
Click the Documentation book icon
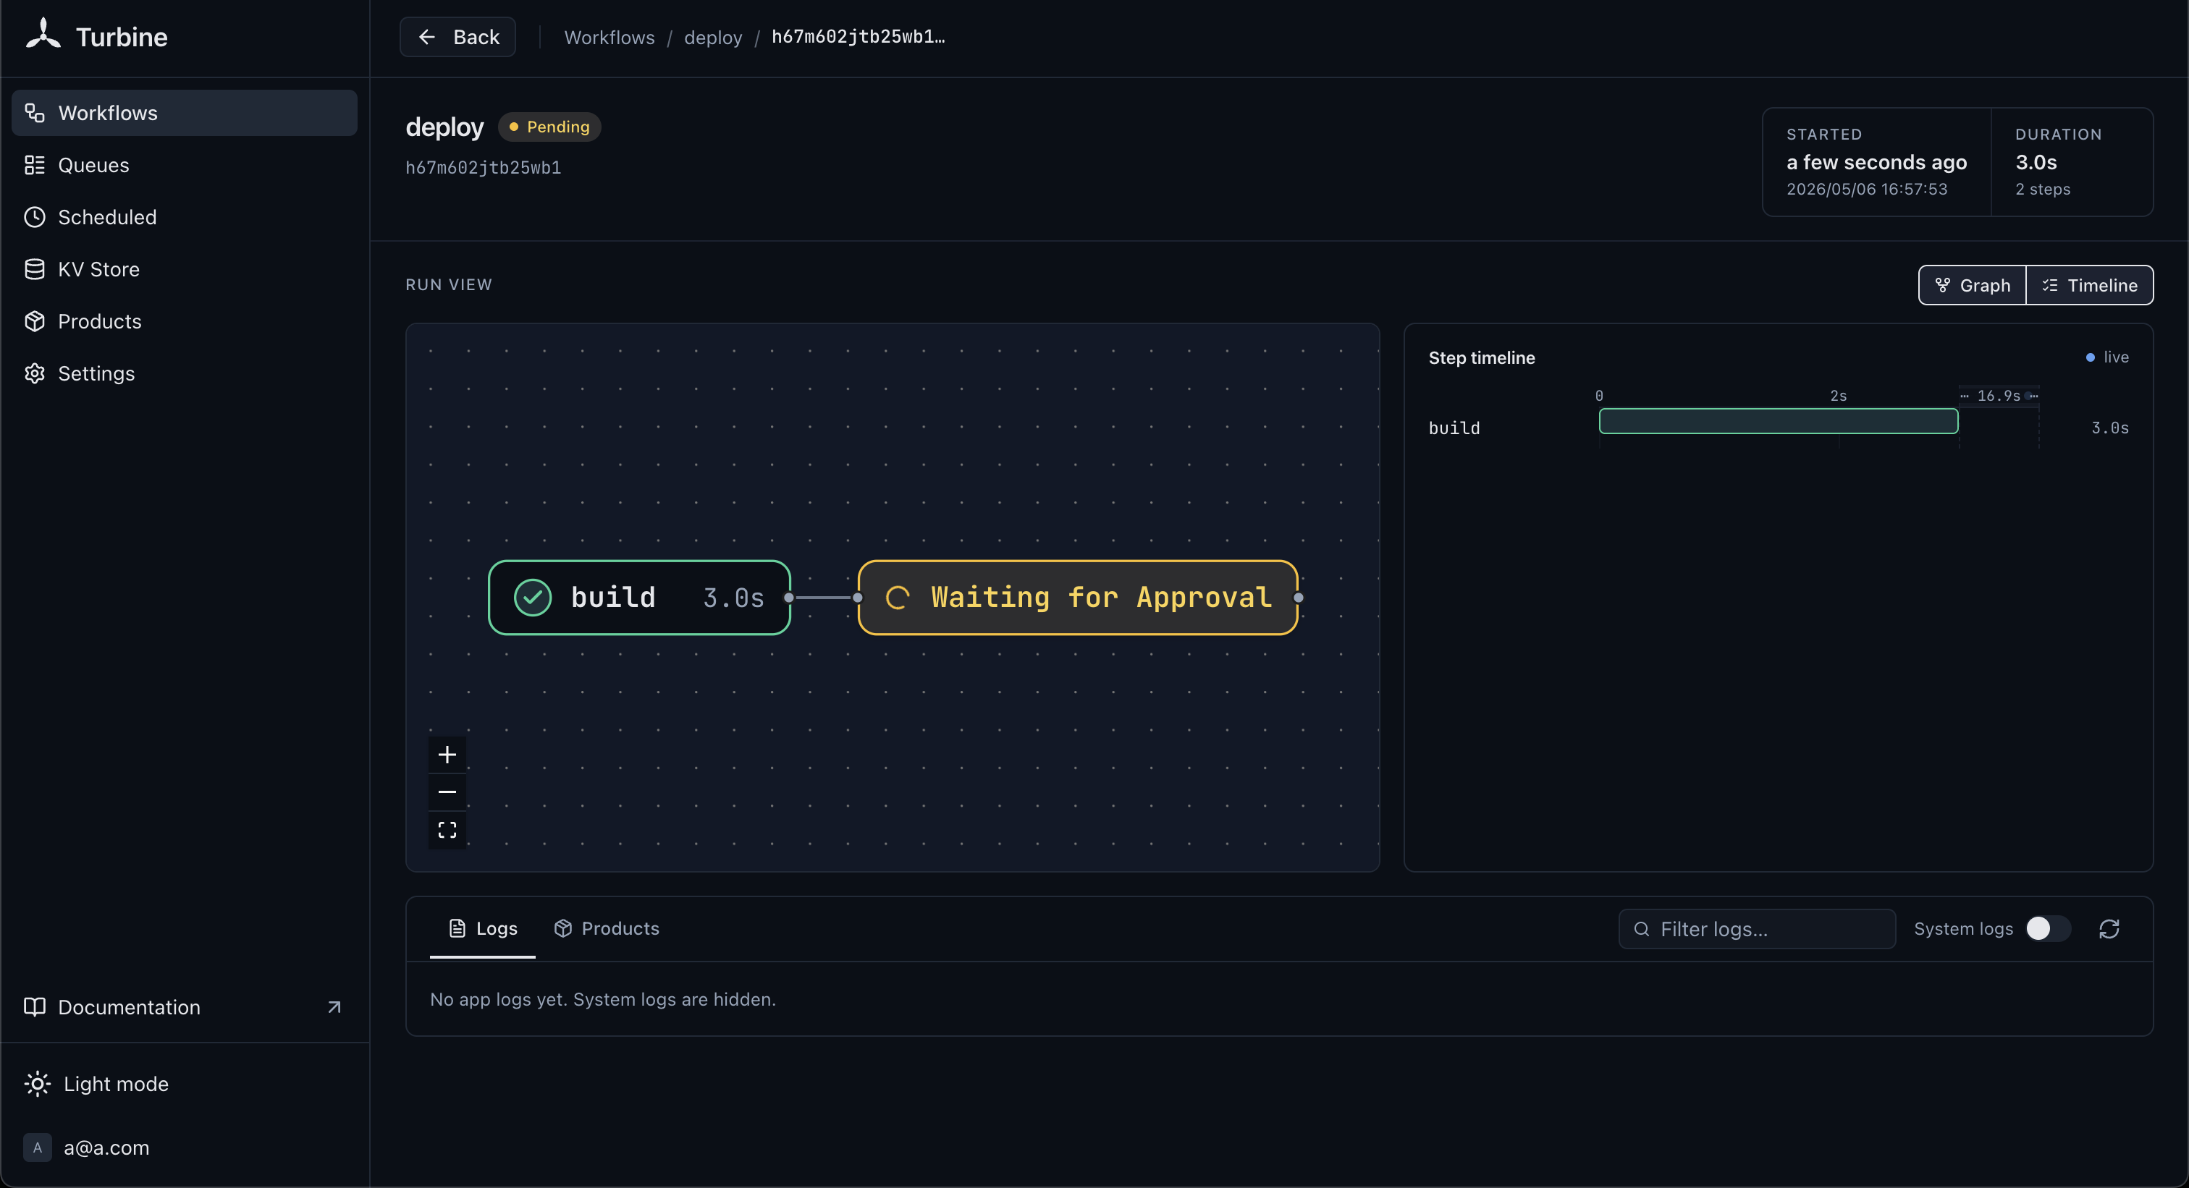(35, 1007)
